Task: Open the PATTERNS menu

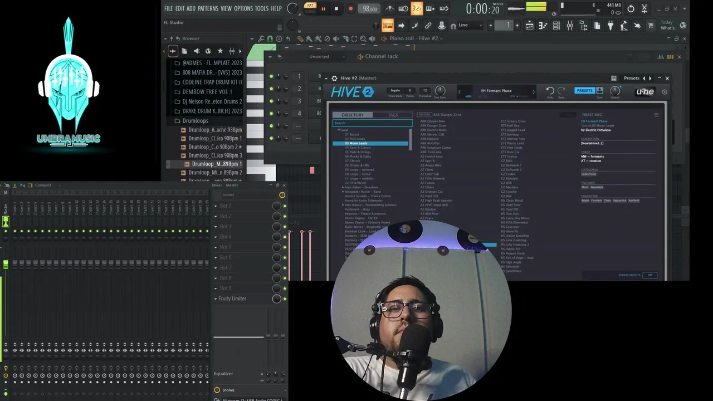Action: click(x=208, y=8)
